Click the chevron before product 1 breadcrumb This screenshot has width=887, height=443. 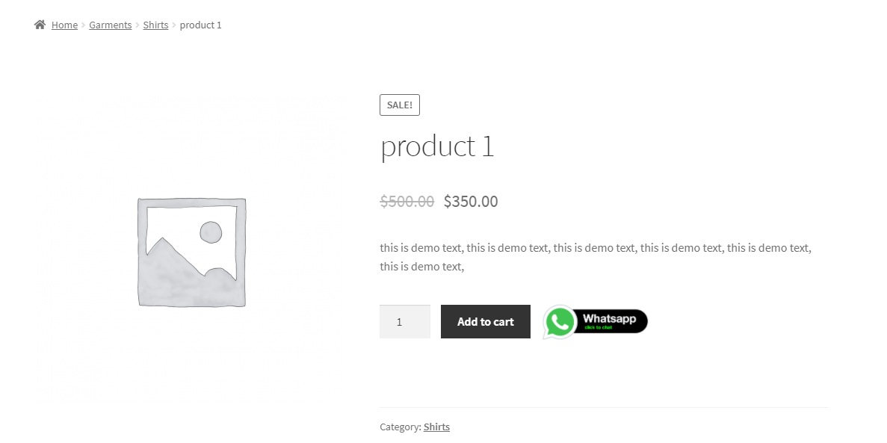click(x=174, y=25)
